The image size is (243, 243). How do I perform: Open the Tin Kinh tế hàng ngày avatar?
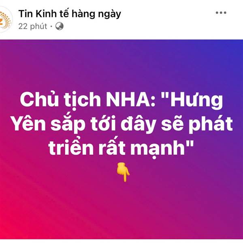tap(5, 20)
